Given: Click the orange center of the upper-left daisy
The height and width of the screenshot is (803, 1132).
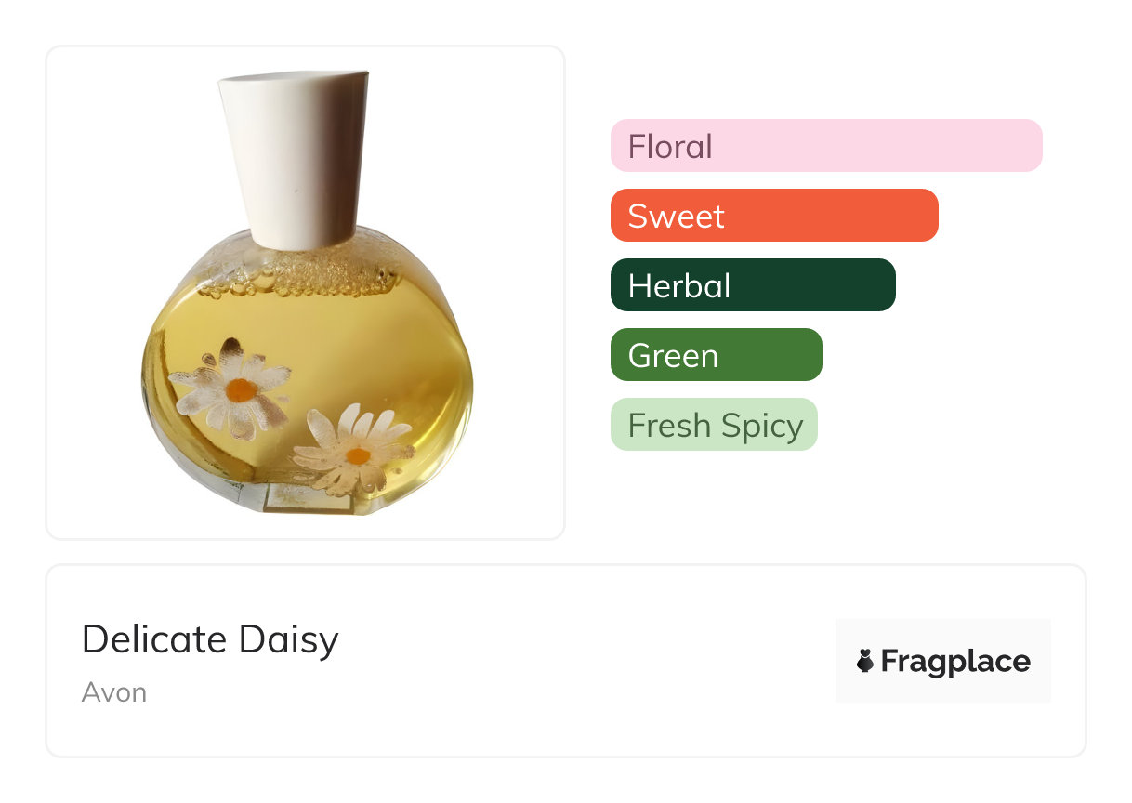Looking at the screenshot, I should 240,390.
